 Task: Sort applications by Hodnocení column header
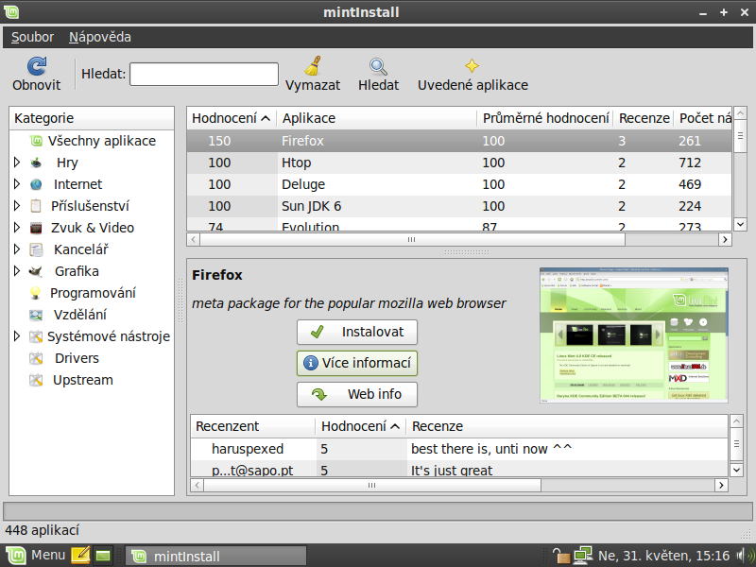coord(232,118)
